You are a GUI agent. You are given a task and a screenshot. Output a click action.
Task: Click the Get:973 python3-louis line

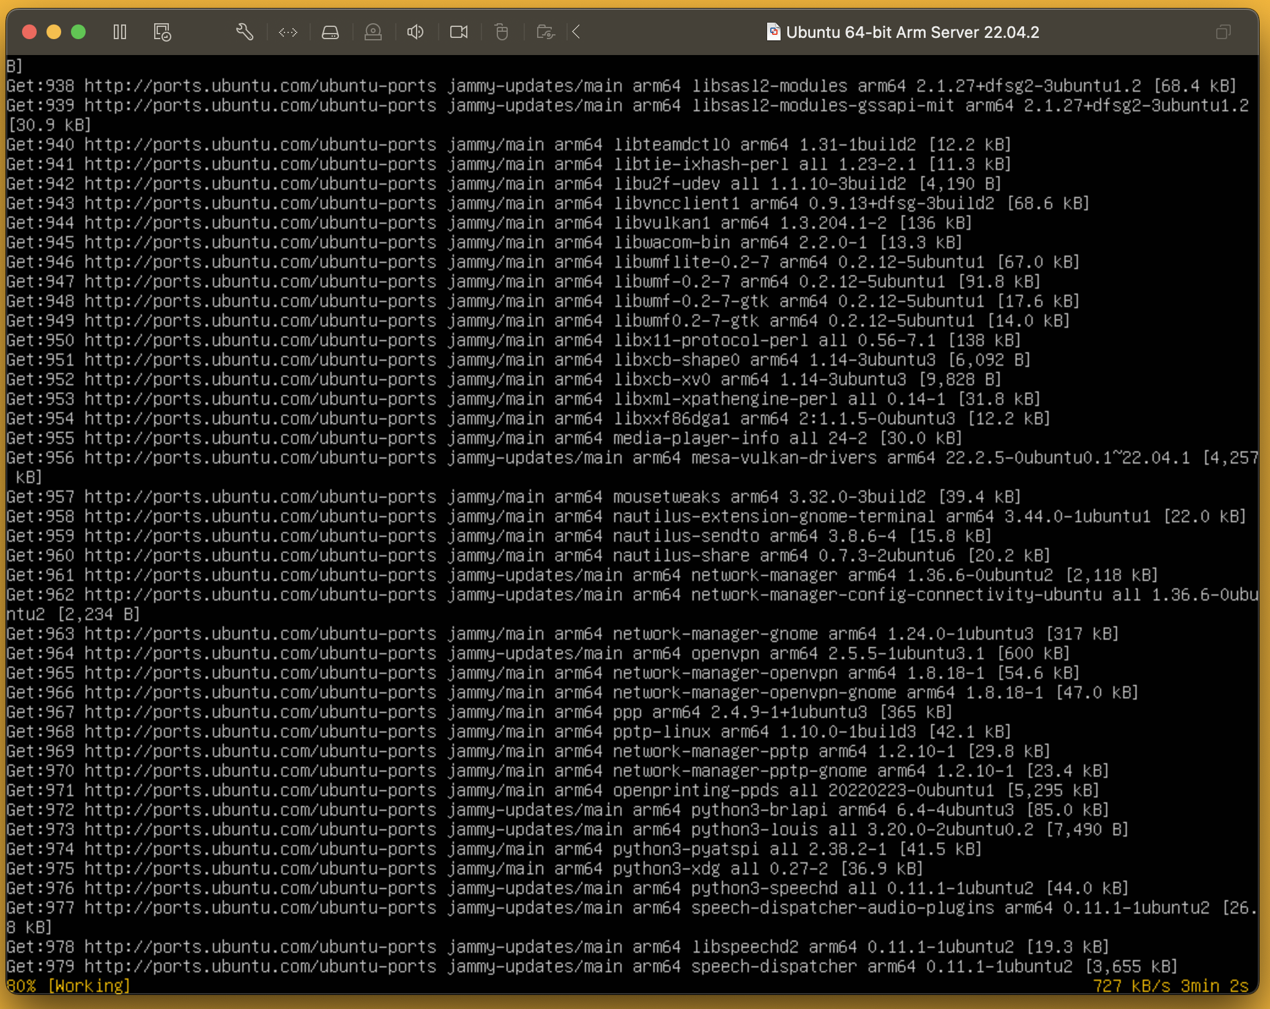click(568, 829)
